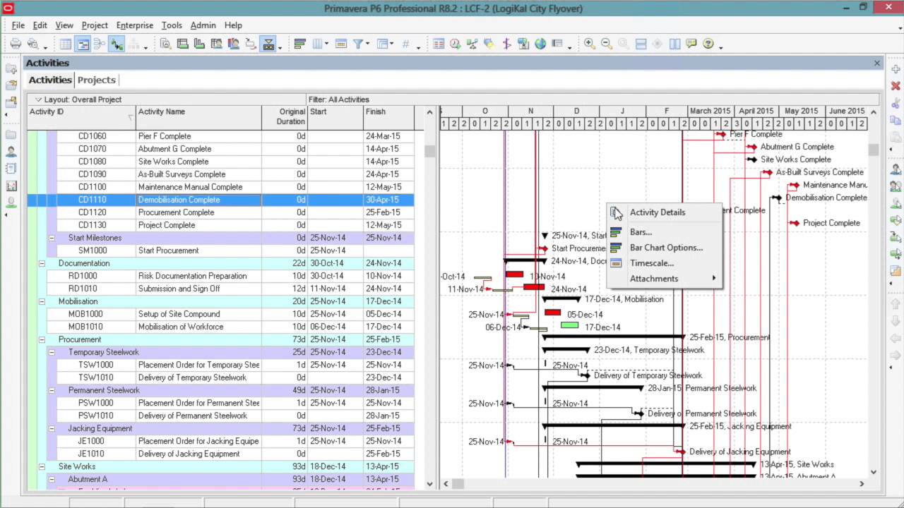The image size is (904, 508).
Task: Open the Tools menu
Action: (172, 25)
